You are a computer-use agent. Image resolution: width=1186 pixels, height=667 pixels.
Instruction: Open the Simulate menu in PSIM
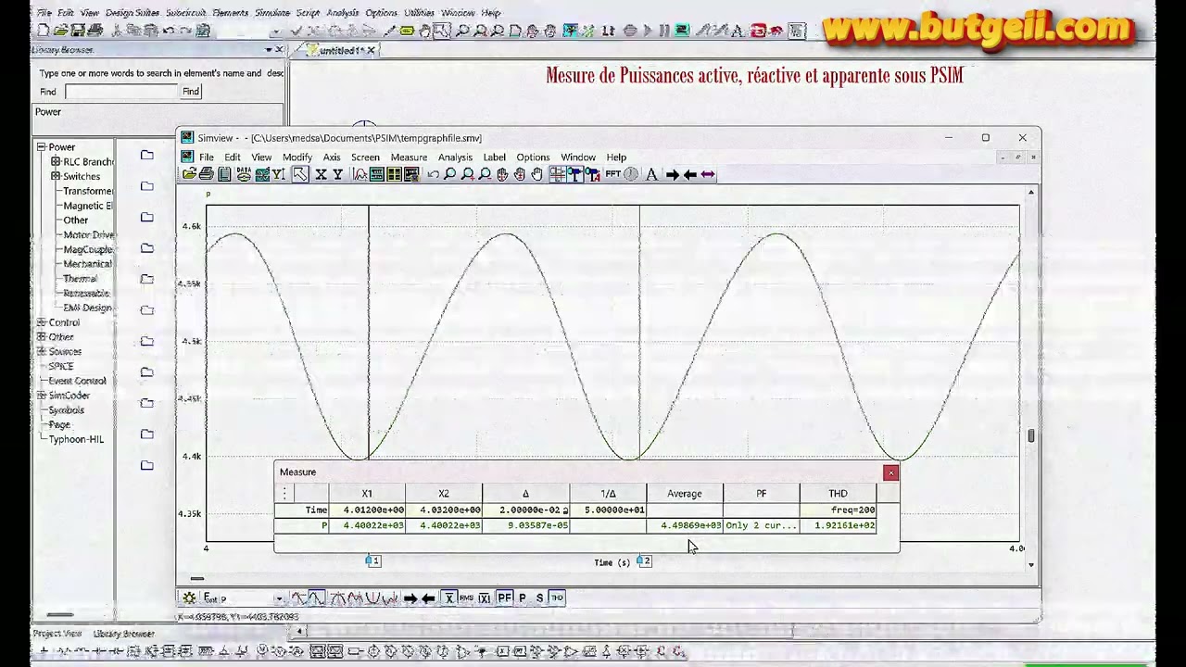(x=272, y=13)
